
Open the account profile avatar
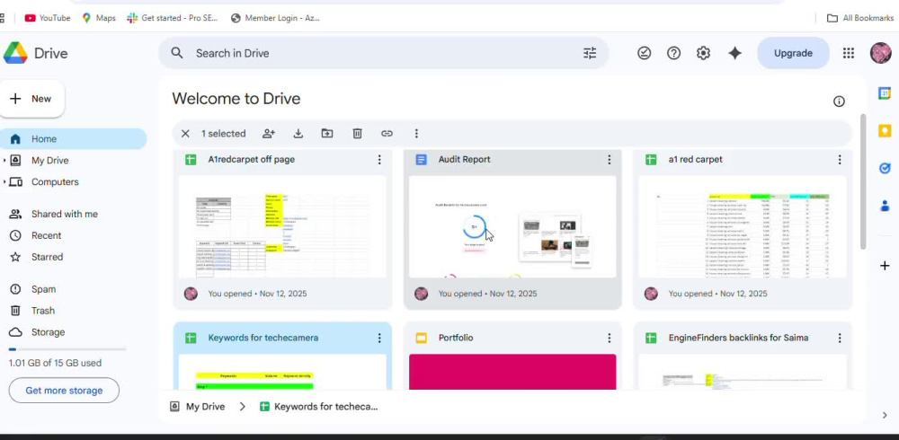coord(881,53)
